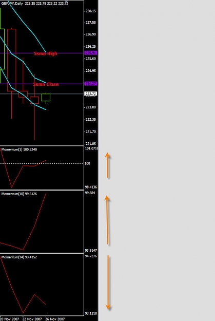Select the '5sma Close' text label
The image size is (215, 321).
(x=46, y=84)
